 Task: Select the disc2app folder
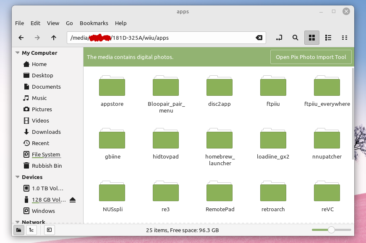(x=220, y=91)
